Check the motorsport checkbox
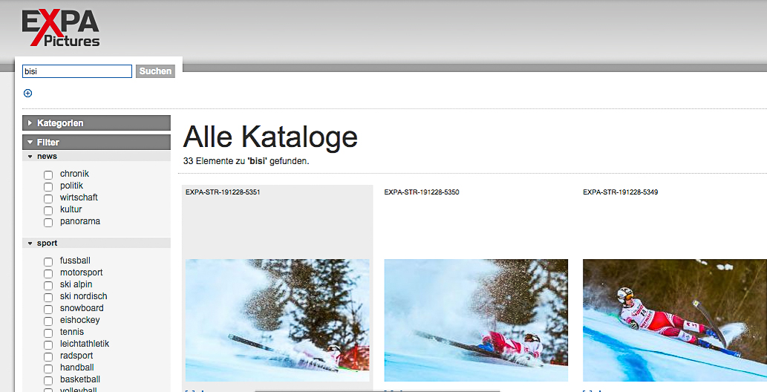 (48, 273)
